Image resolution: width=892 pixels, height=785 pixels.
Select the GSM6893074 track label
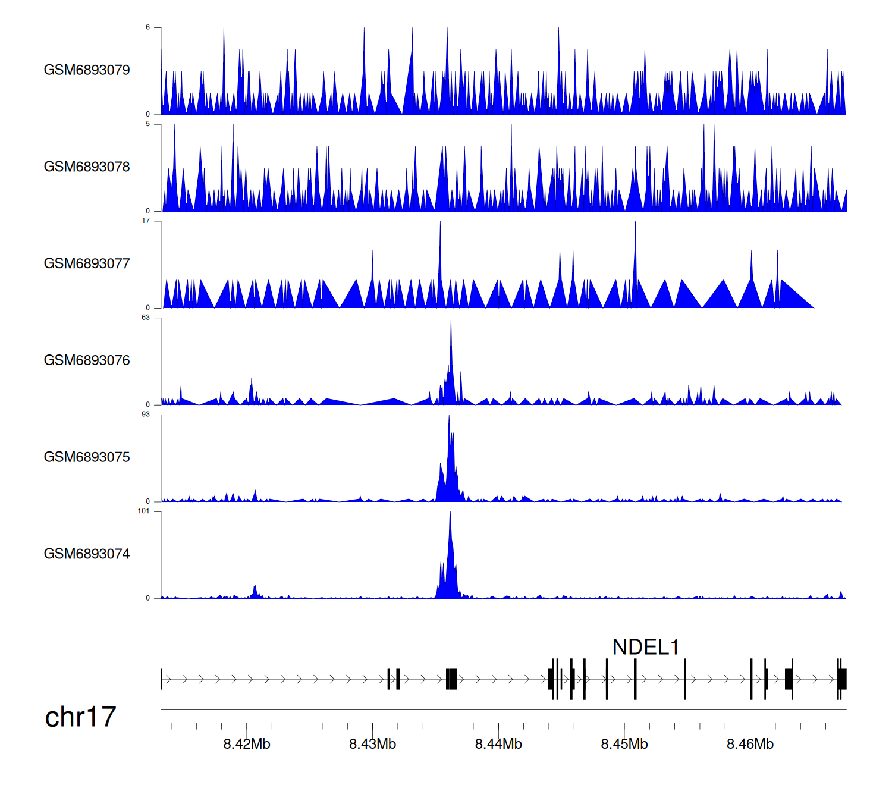[87, 554]
